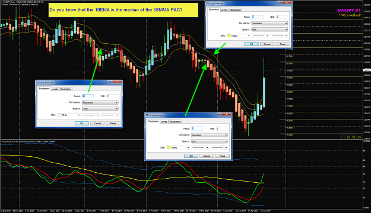Open line style dropdown in High dialog

click(260, 35)
